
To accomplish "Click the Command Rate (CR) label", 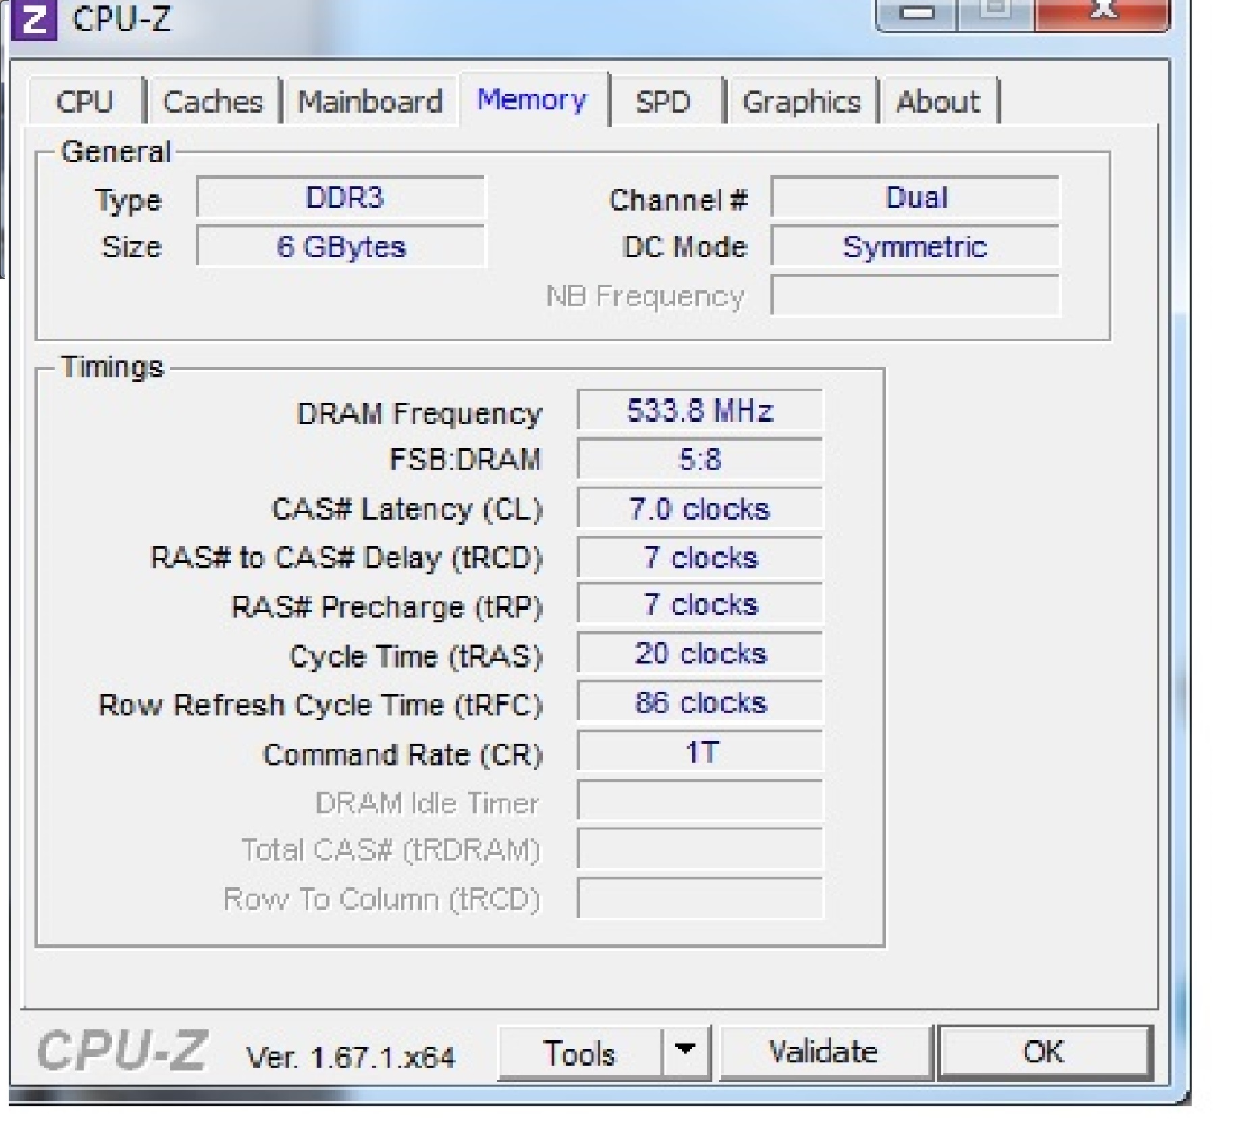I will [x=403, y=755].
